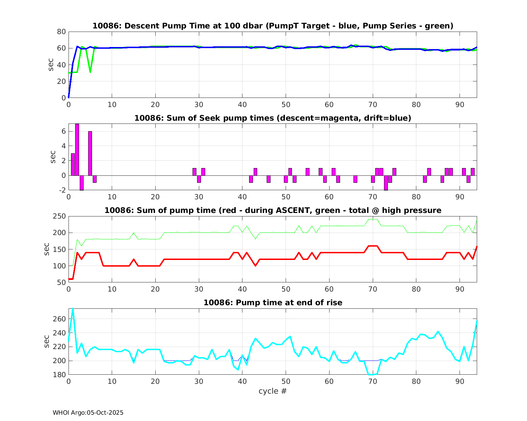Click the y-axis tick 80 on top plot

[x=61, y=32]
